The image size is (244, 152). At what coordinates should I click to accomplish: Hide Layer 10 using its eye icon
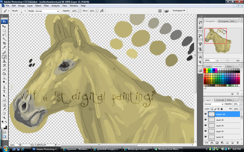[206, 114]
